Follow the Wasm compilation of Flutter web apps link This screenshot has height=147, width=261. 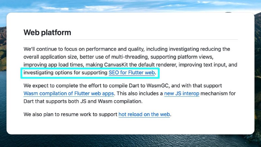[69, 93]
